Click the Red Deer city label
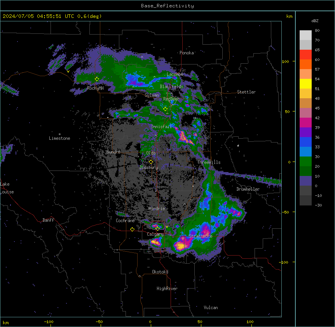This screenshot has height=327, width=335. tap(171, 99)
